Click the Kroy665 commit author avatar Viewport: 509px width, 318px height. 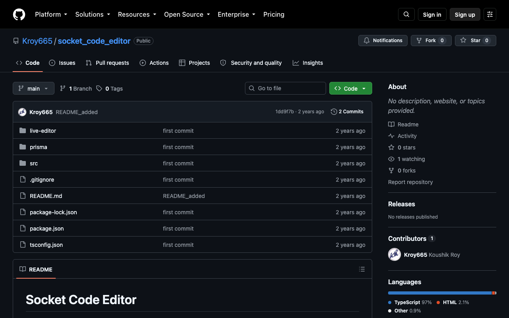(x=22, y=112)
